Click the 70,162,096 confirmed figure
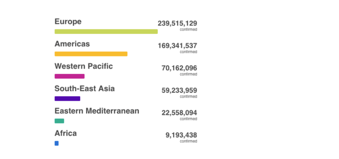This screenshot has height=159, width=339. (x=179, y=68)
